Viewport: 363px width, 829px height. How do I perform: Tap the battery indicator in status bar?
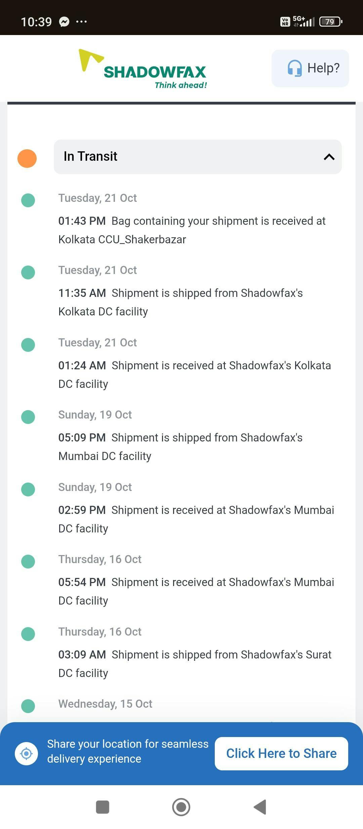pos(331,22)
